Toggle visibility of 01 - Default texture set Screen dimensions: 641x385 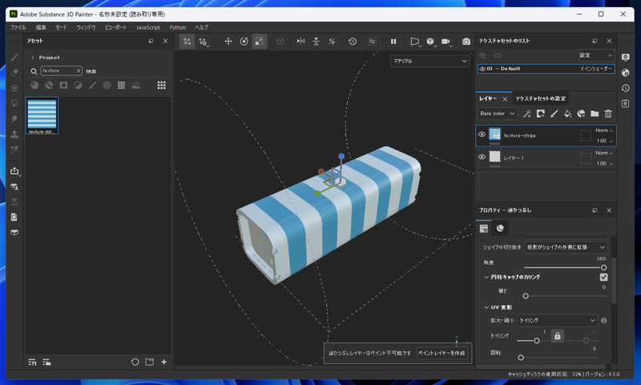point(482,69)
